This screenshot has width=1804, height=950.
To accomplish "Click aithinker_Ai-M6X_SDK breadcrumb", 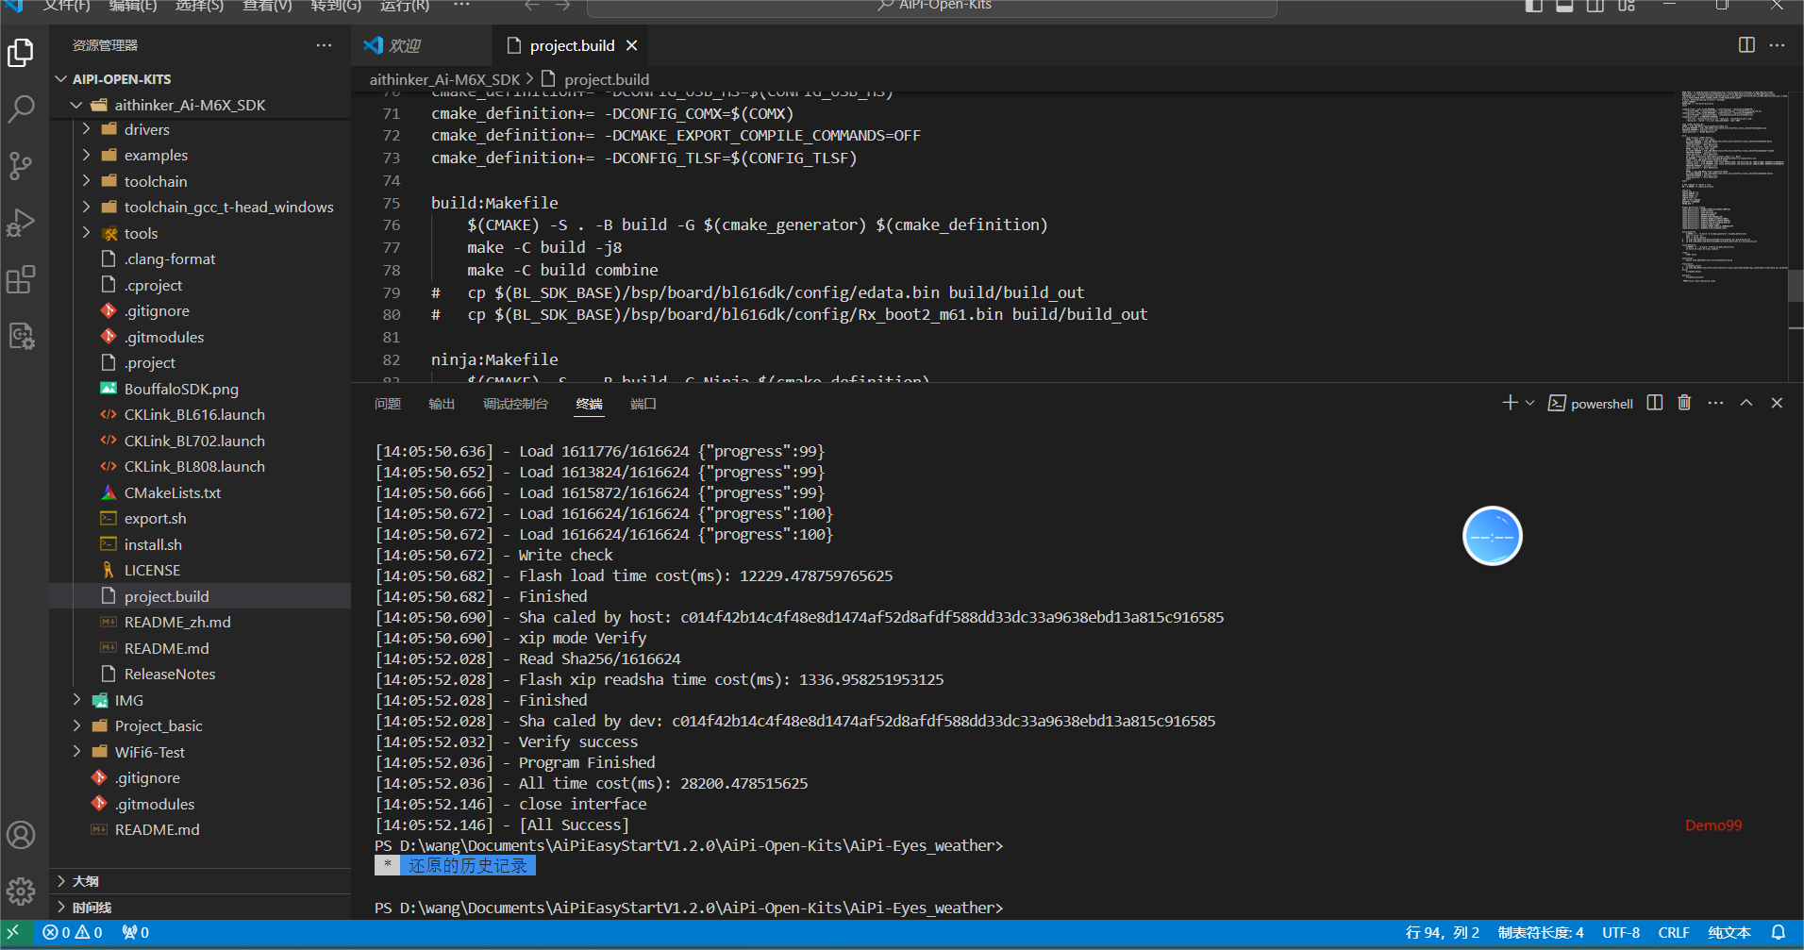I will 444,79.
